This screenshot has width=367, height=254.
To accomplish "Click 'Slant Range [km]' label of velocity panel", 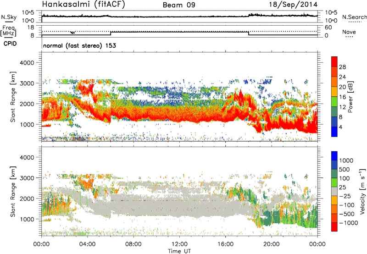I will (x=13, y=192).
